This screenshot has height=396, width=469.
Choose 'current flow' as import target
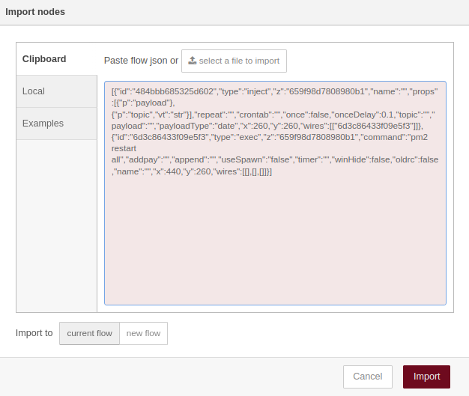89,333
